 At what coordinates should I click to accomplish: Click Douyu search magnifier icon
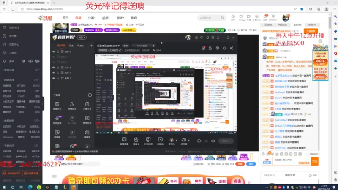click(x=222, y=18)
